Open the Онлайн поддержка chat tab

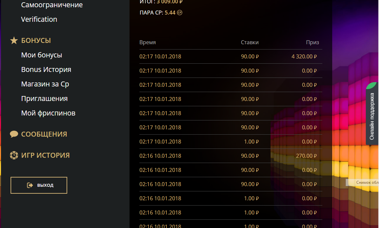click(x=372, y=116)
